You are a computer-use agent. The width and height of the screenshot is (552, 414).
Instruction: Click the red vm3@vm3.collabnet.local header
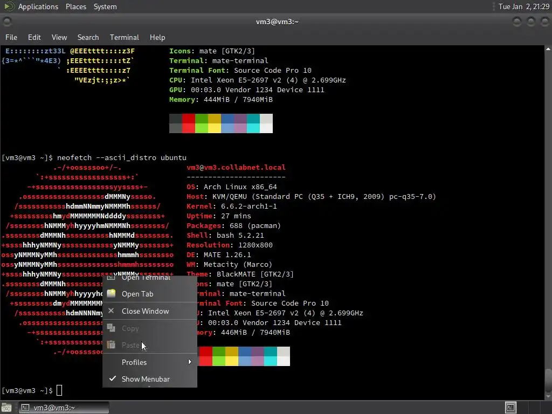click(x=236, y=168)
